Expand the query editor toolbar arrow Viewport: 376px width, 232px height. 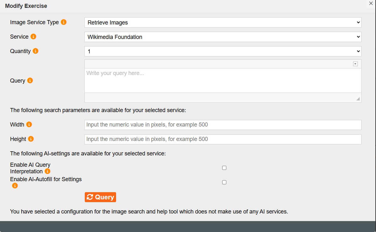pyautogui.click(x=355, y=64)
